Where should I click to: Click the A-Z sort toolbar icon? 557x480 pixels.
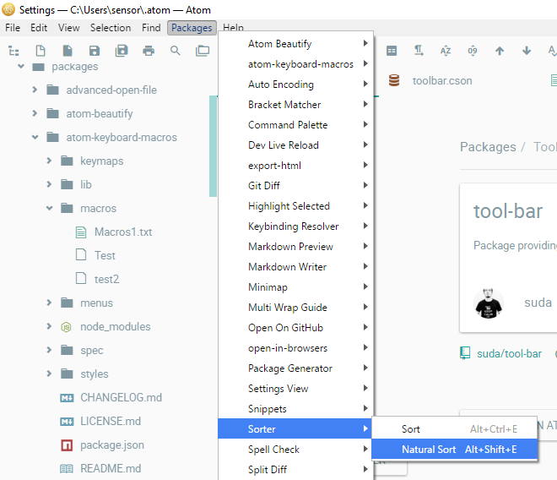tap(446, 51)
